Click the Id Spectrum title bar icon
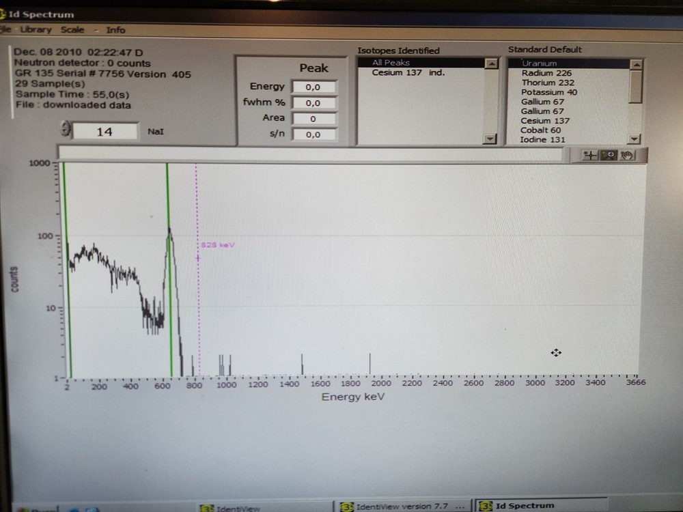 pos(3,14)
